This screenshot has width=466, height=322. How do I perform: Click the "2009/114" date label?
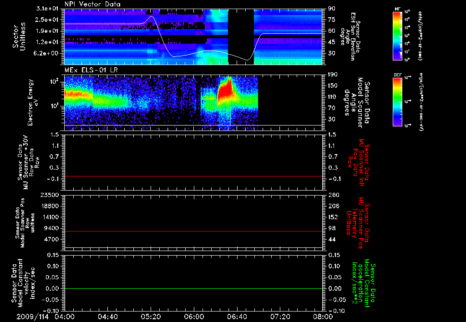(x=32, y=317)
